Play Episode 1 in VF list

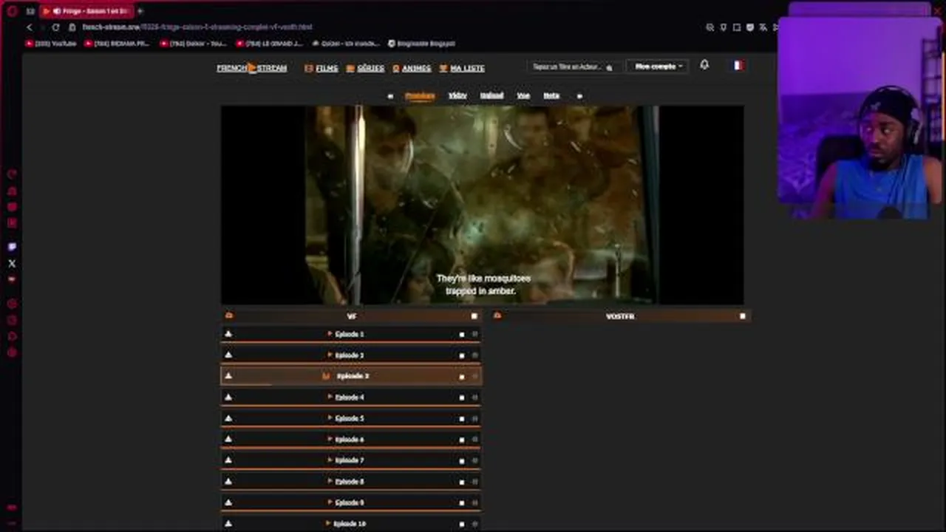351,334
